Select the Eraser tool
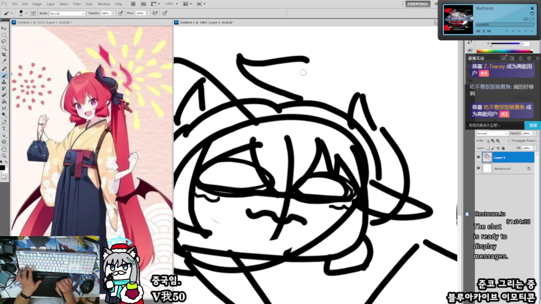This screenshot has height=304, width=541. (x=4, y=95)
